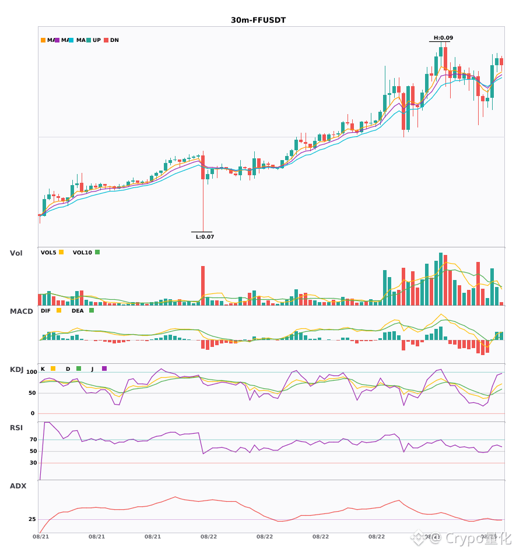Click the yellow K legend swatch
The image size is (516, 553).
(x=53, y=368)
